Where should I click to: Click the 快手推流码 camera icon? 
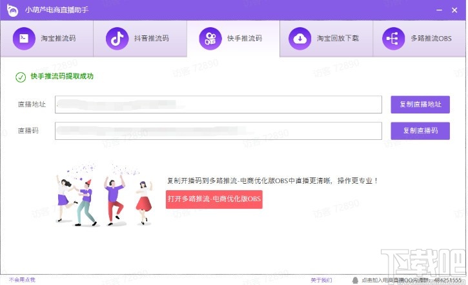point(210,39)
